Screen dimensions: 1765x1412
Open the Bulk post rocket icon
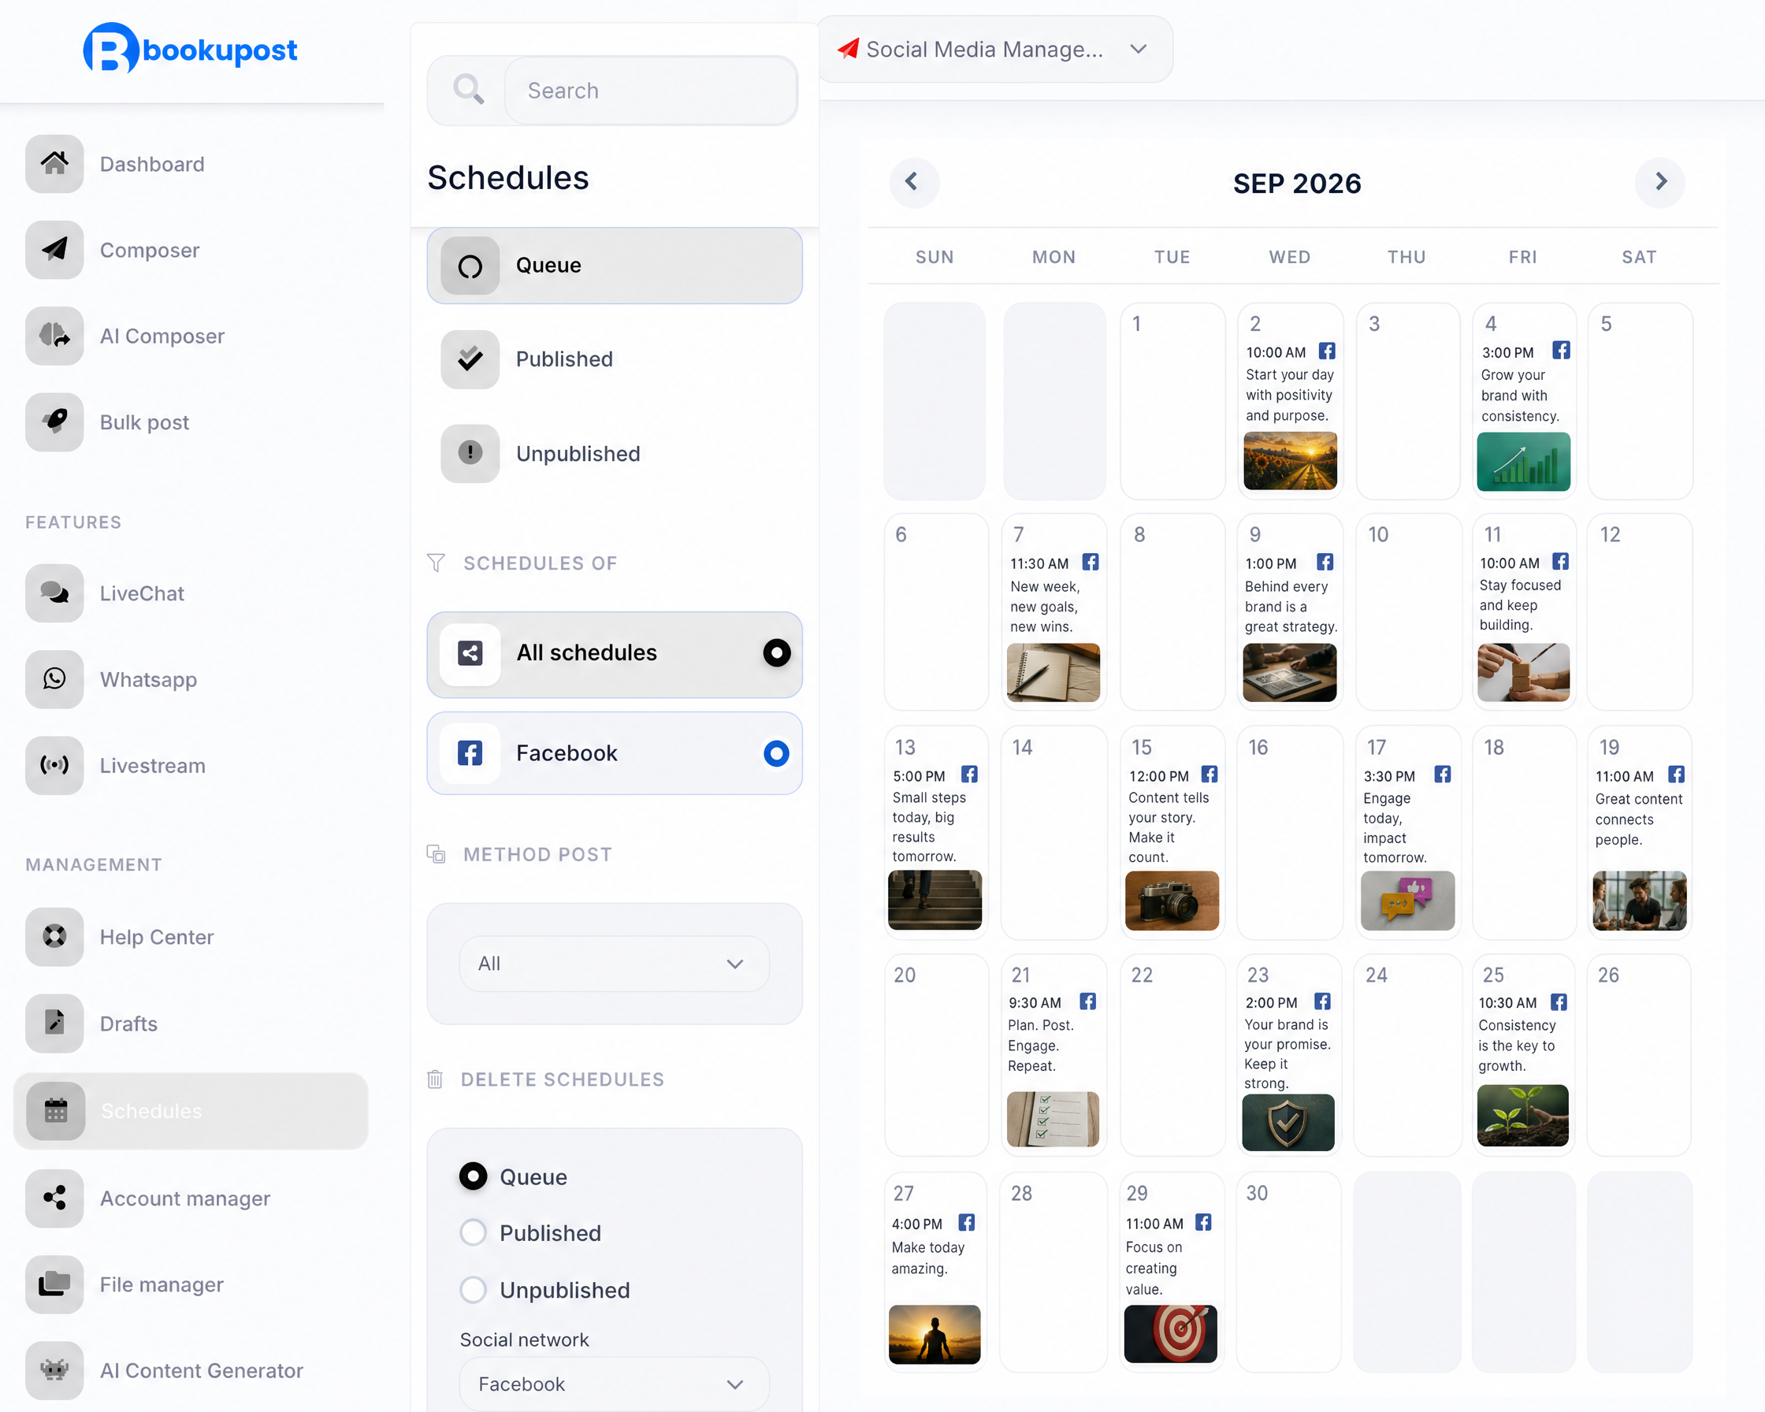[x=54, y=422]
